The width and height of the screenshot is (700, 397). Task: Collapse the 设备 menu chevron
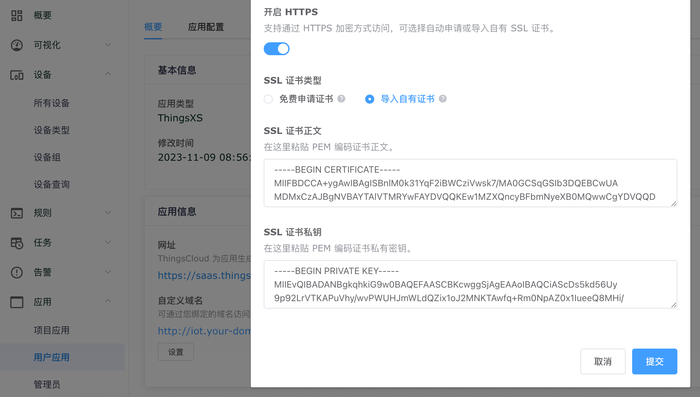[x=108, y=74]
